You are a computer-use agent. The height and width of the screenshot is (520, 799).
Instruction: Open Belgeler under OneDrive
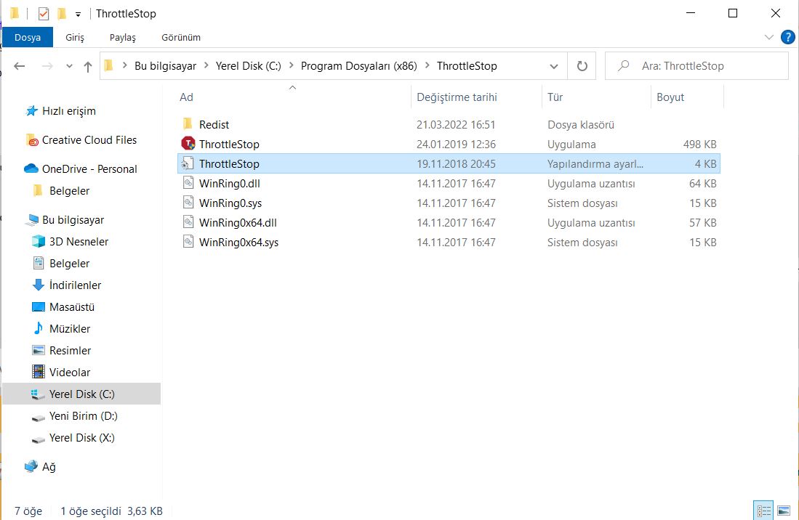pyautogui.click(x=69, y=191)
